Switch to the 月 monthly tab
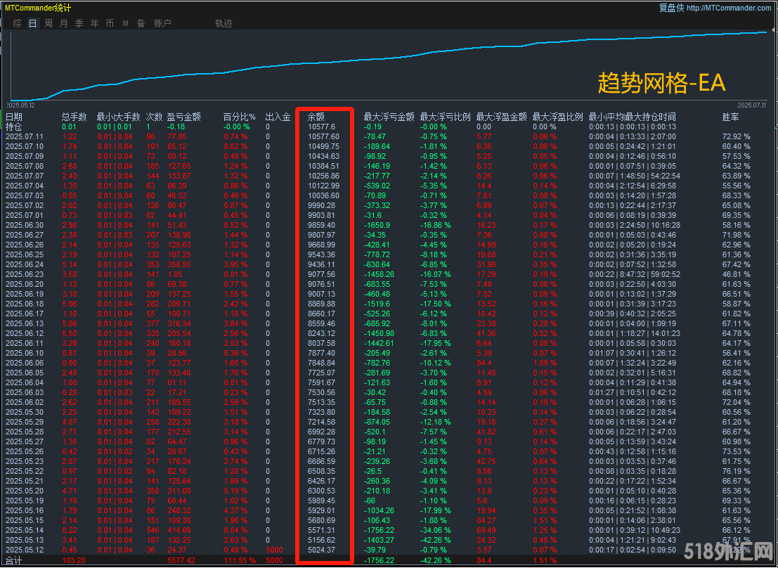 63,23
